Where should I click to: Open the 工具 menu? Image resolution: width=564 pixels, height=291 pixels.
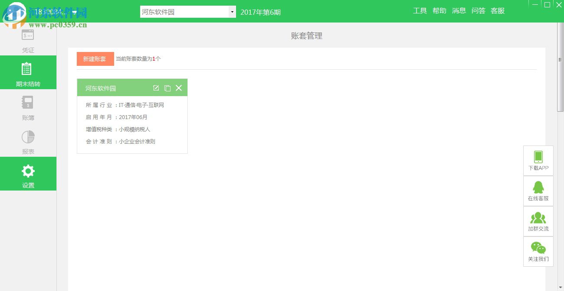pos(420,10)
